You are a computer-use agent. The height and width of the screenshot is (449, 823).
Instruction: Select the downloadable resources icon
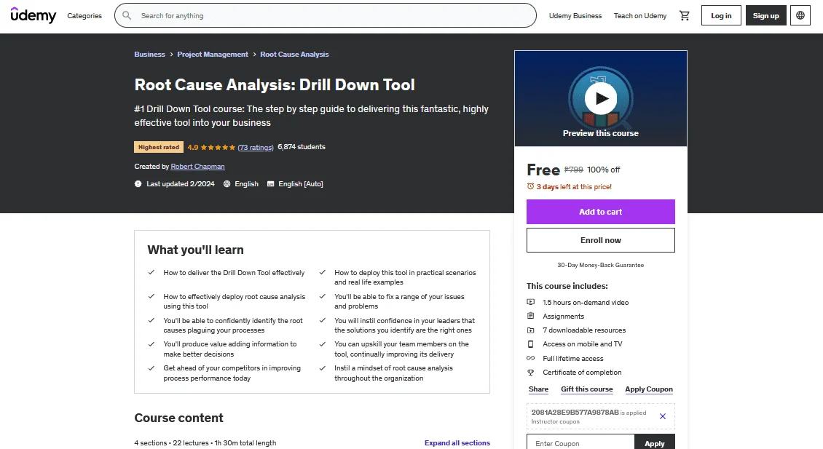[531, 330]
